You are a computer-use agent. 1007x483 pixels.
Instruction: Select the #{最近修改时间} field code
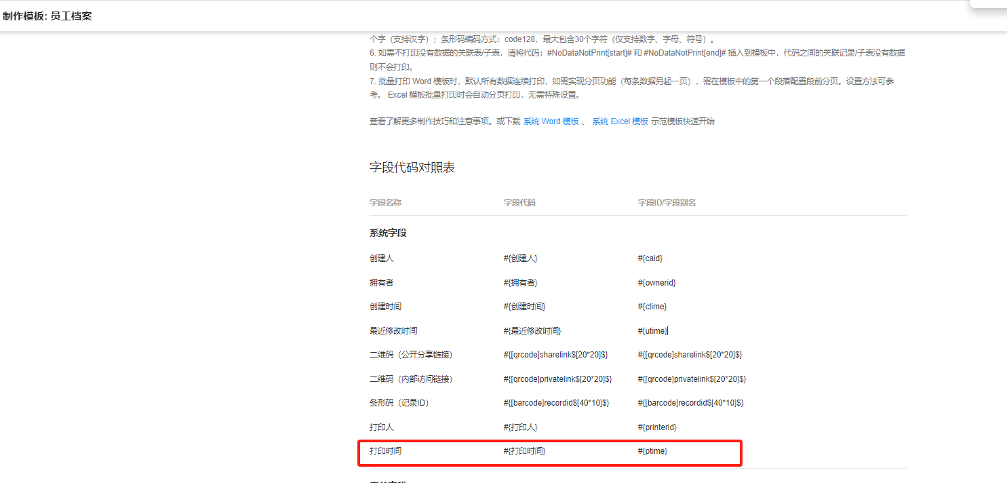532,331
